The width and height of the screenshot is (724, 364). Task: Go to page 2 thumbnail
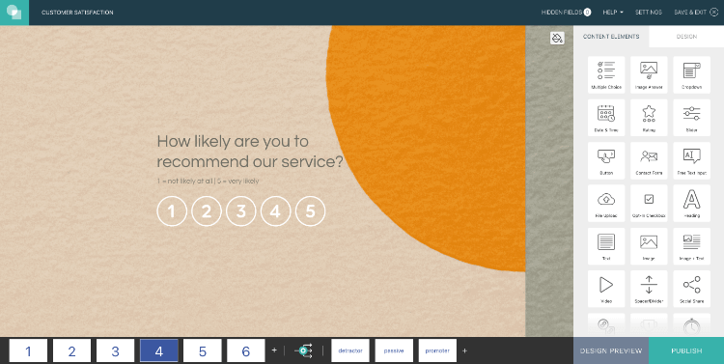[x=71, y=350]
